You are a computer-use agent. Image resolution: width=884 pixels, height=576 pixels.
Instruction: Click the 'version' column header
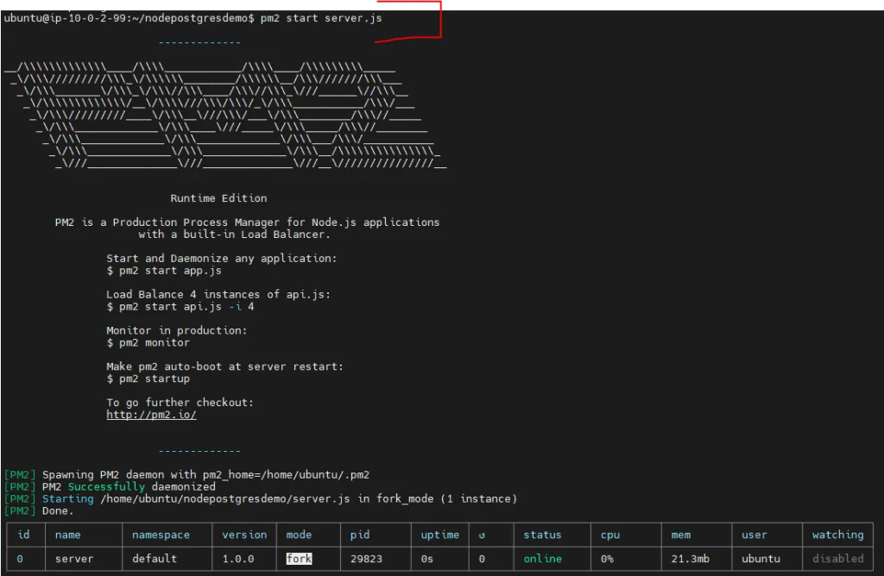point(244,535)
